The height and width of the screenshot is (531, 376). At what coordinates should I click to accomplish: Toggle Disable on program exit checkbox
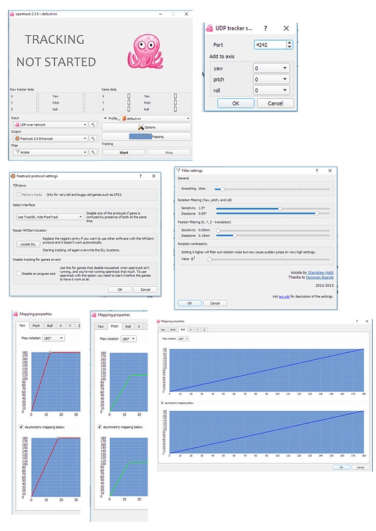[19, 273]
